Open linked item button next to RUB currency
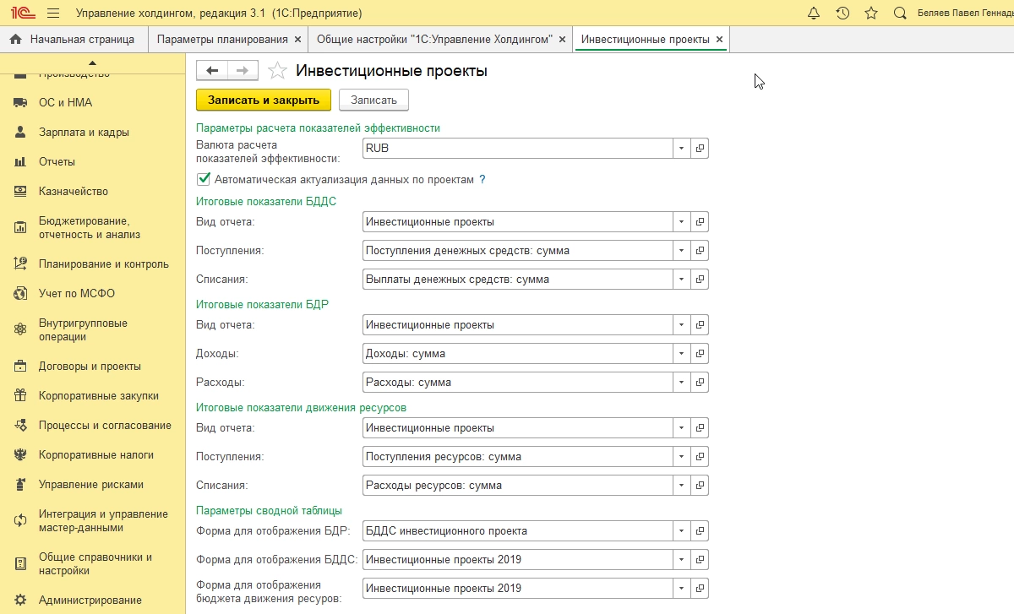The width and height of the screenshot is (1014, 614). click(x=700, y=148)
